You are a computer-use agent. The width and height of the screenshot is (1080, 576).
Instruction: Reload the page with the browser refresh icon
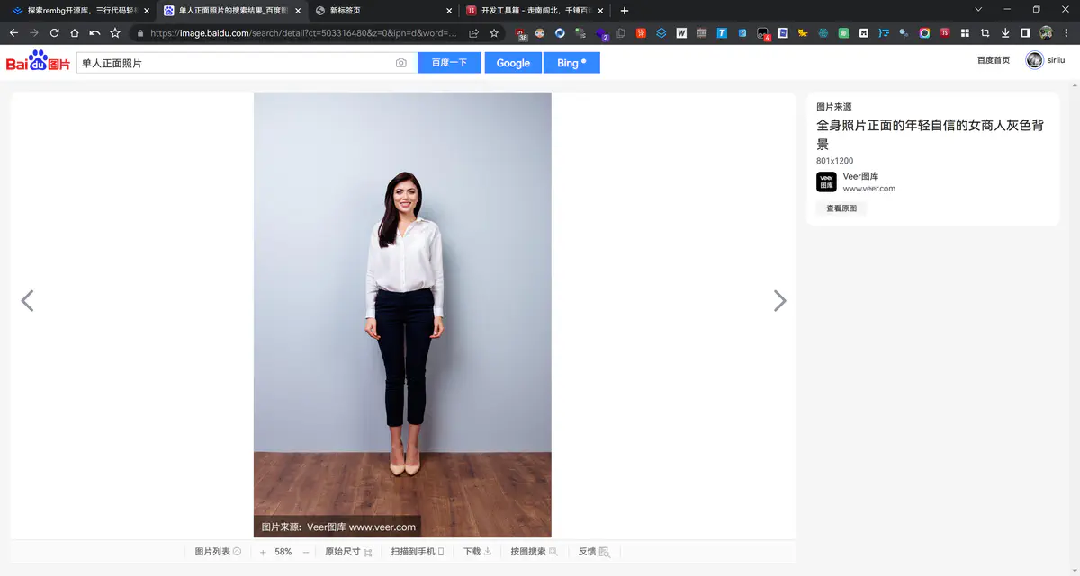54,33
